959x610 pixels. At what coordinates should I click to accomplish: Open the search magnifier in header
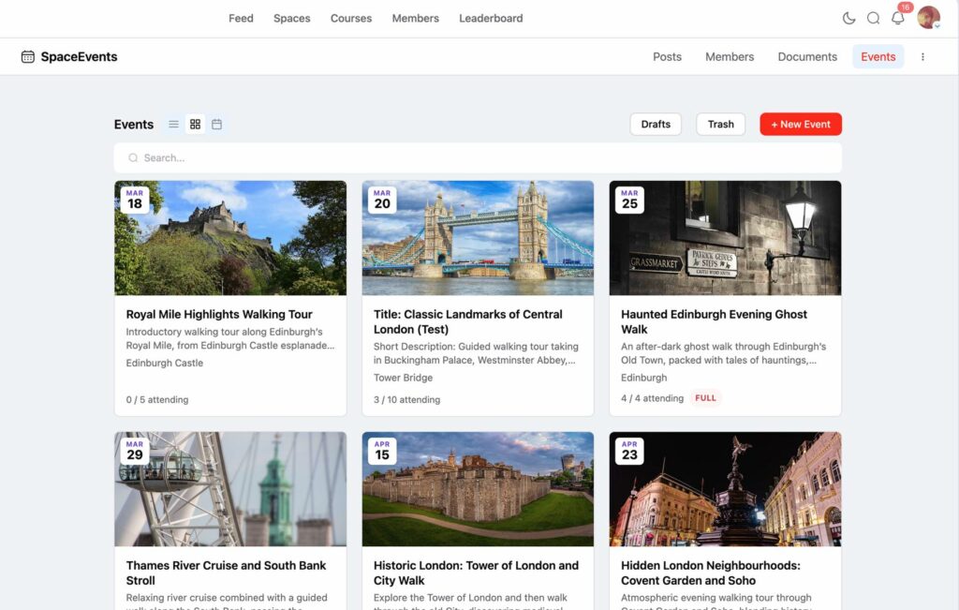[x=873, y=18]
